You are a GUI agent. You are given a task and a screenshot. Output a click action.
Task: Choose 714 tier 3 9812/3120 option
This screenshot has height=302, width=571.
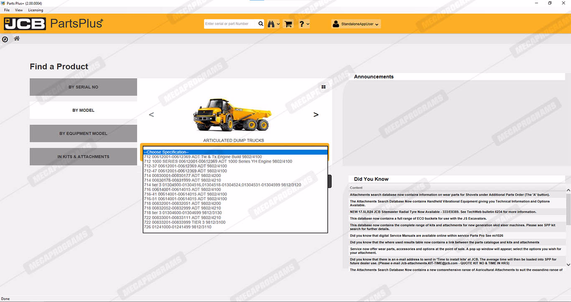[x=235, y=185]
